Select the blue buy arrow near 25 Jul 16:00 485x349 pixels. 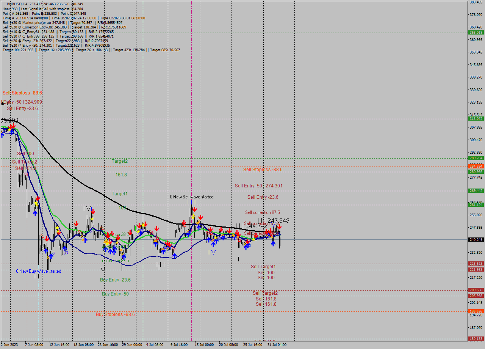(x=246, y=248)
